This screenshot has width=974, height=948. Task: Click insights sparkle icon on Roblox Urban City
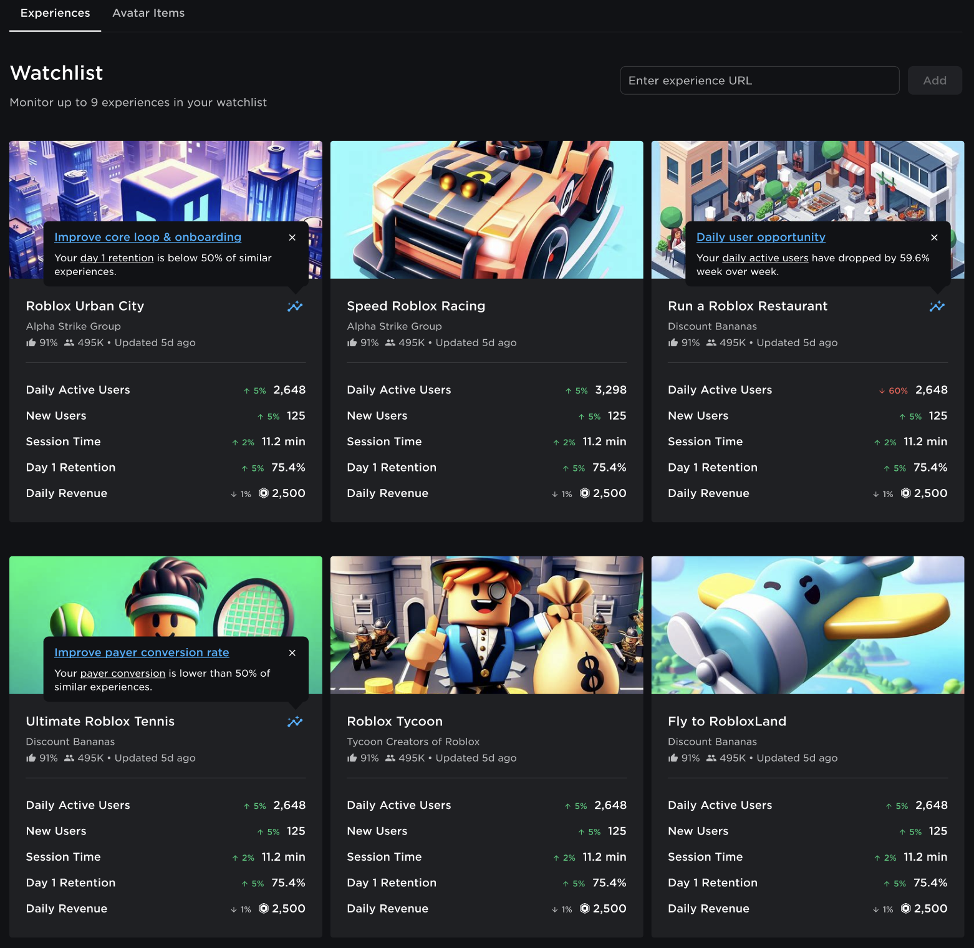click(295, 306)
